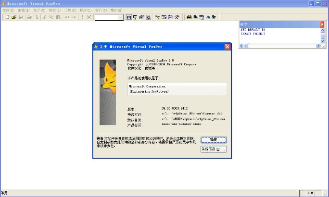Open the 显示(V) menu
Viewport: 329px width, 197px height.
(39, 10)
